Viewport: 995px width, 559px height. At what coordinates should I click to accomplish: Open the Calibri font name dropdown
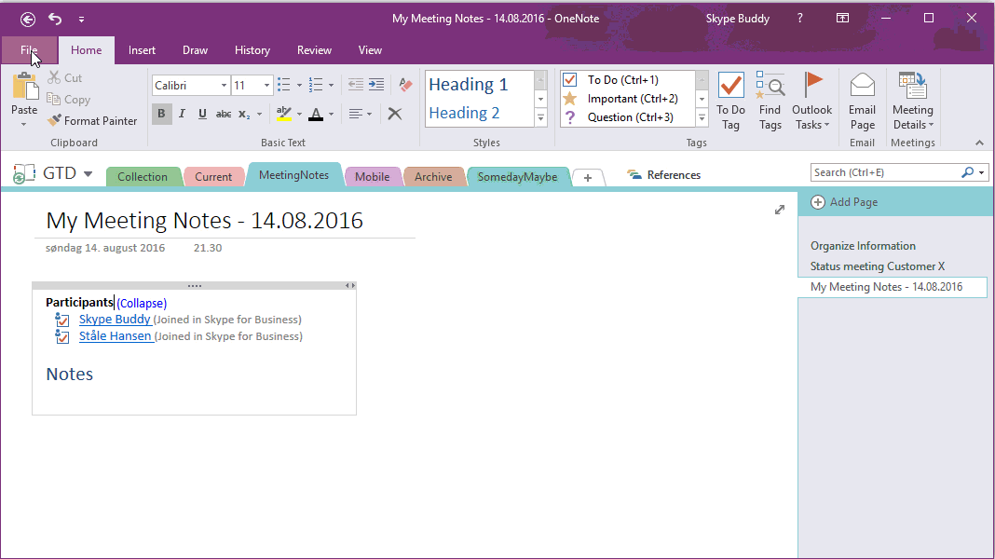point(224,86)
